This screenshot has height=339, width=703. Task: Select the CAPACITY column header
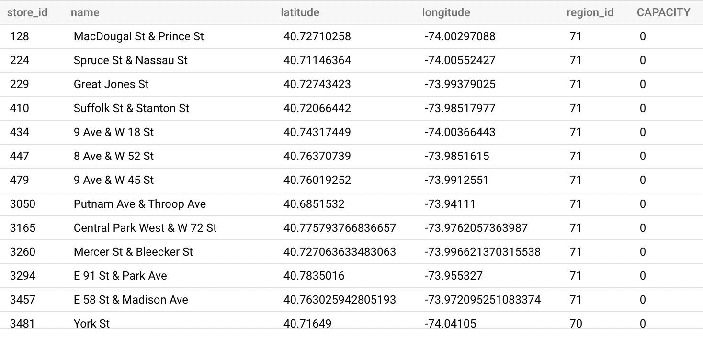(x=663, y=12)
